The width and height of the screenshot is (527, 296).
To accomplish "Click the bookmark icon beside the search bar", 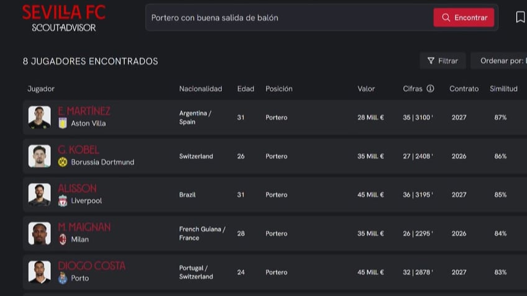I will (x=520, y=17).
